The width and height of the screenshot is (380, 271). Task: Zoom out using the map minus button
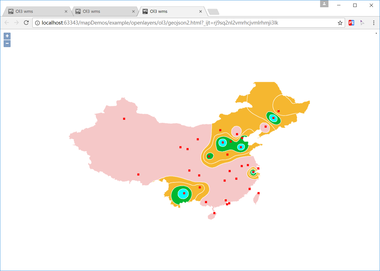7,43
